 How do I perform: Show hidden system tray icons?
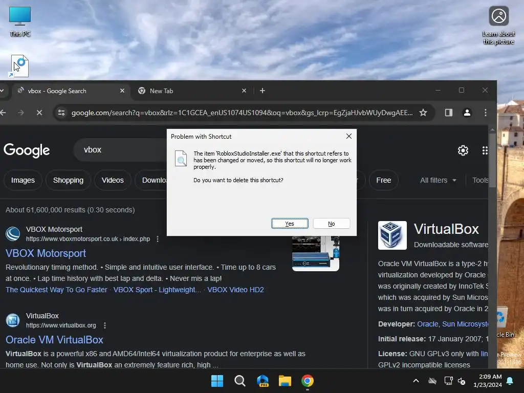416,381
